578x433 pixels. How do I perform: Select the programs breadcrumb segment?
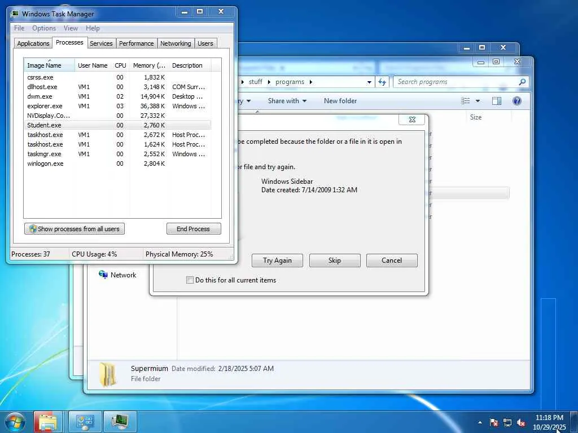290,82
